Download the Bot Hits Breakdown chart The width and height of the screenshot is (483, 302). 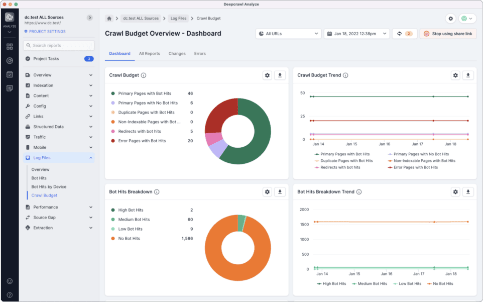(x=280, y=191)
